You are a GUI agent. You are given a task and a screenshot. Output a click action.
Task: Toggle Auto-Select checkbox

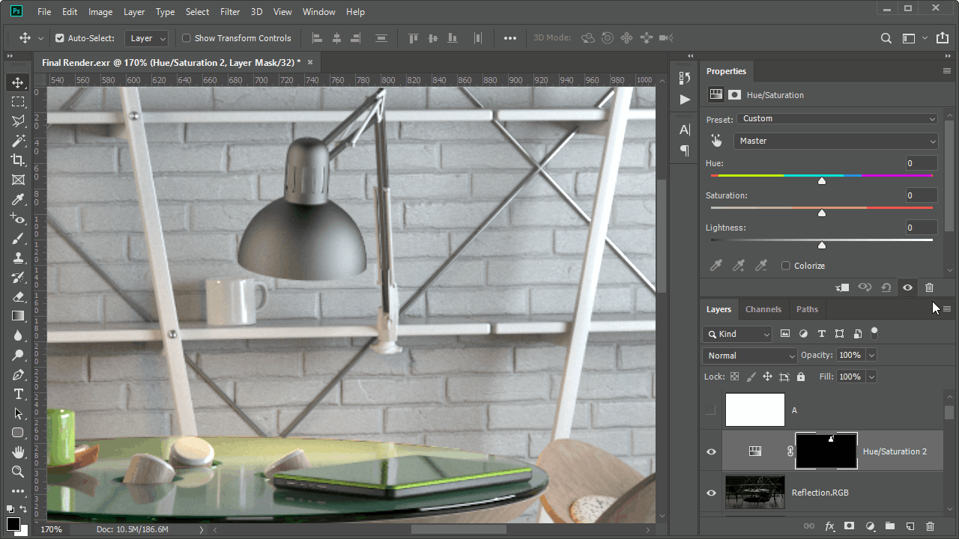pyautogui.click(x=60, y=38)
